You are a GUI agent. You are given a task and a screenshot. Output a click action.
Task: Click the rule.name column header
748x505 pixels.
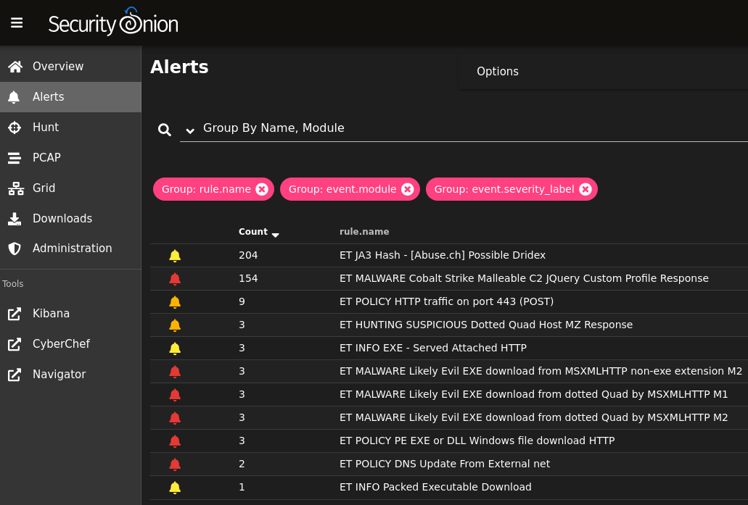364,232
